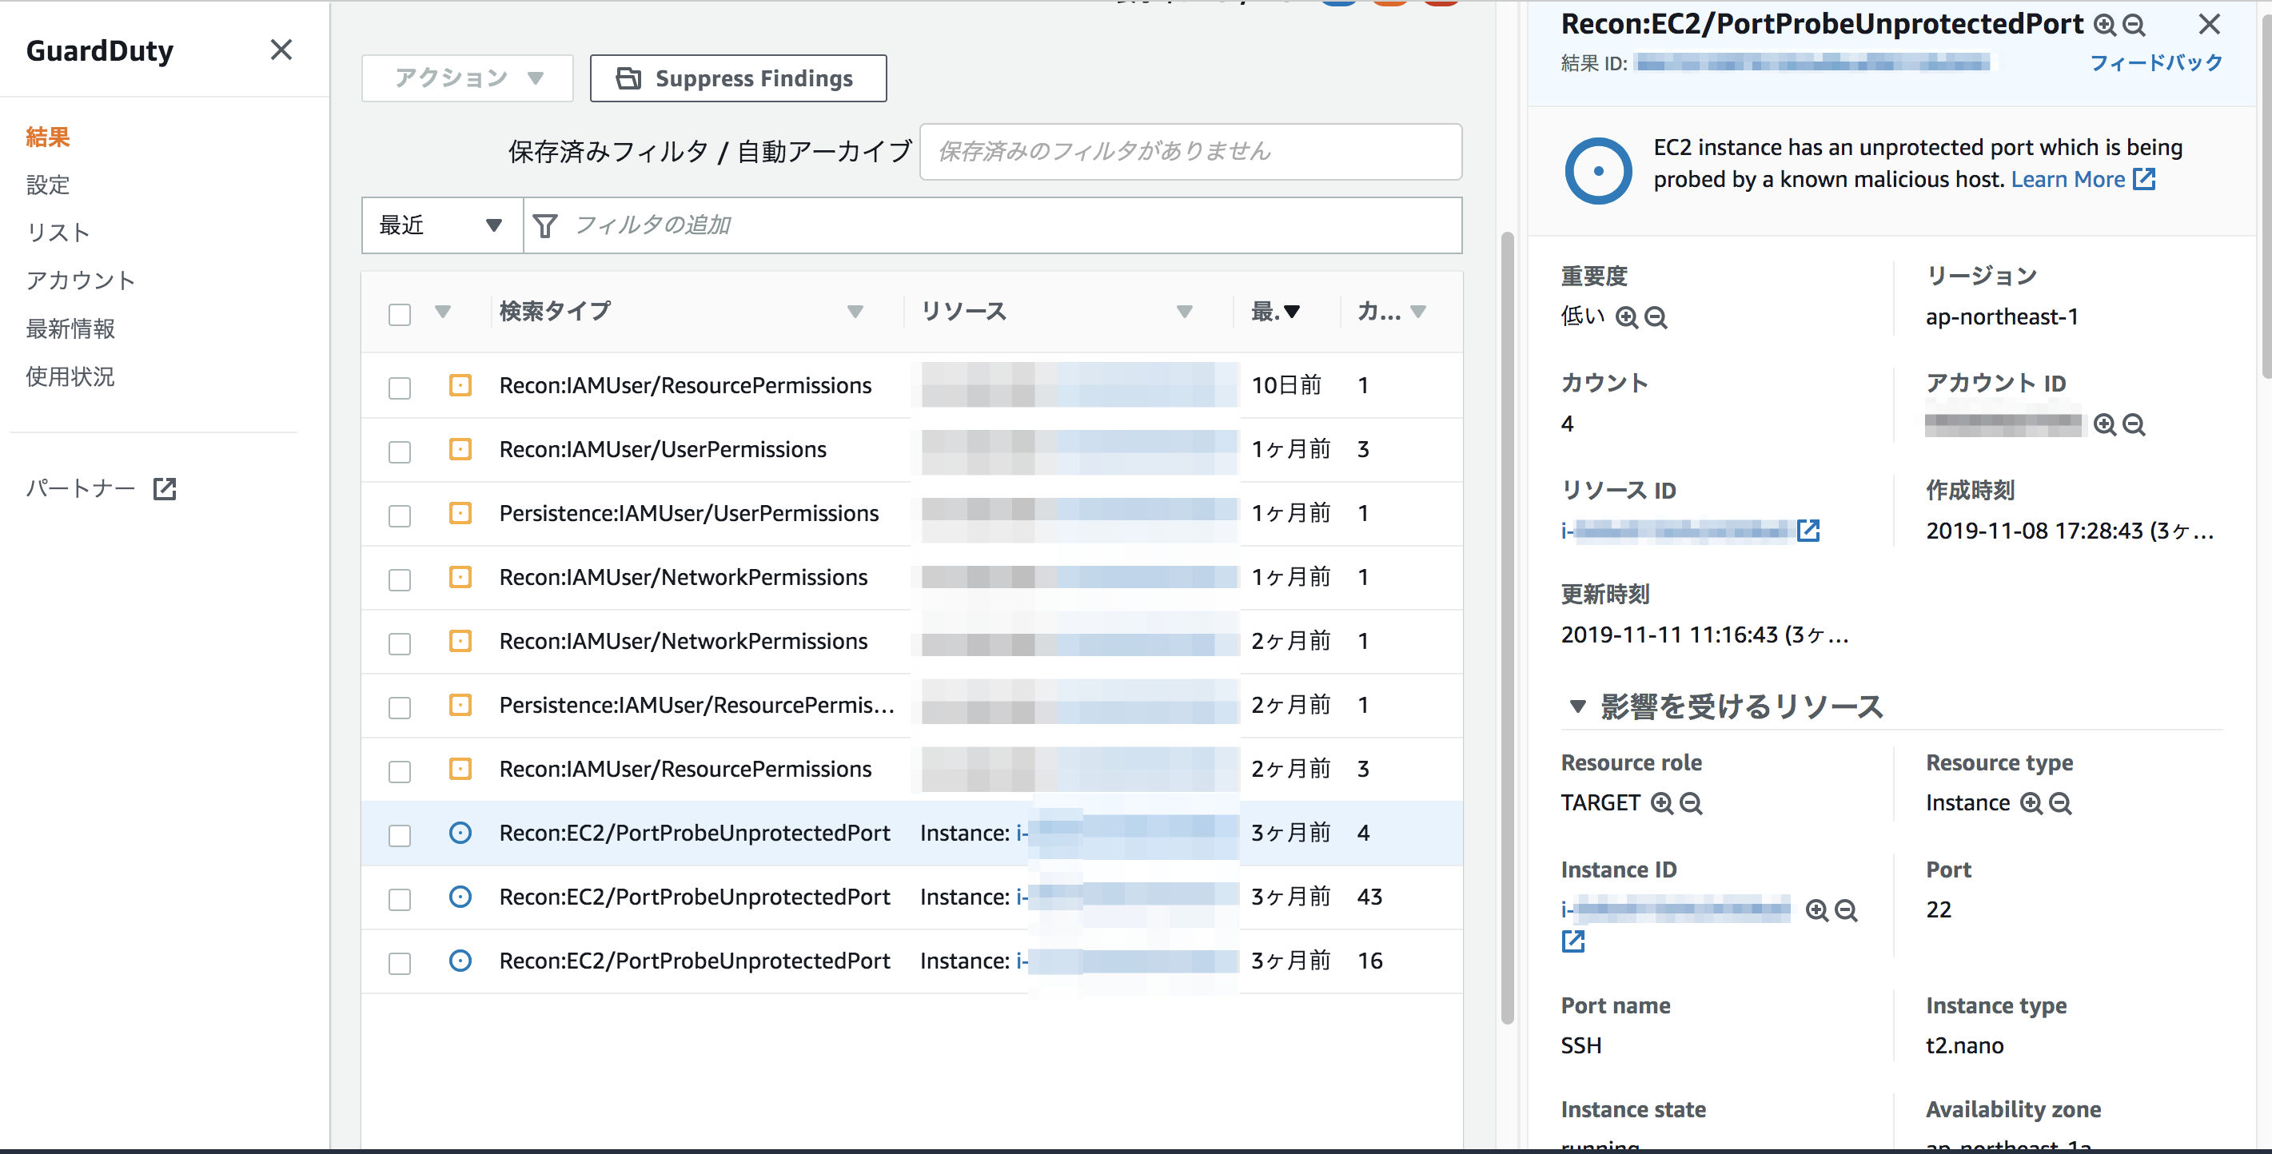Click zoom-in filter icon beside severity 低い
The height and width of the screenshot is (1154, 2272).
pyautogui.click(x=1626, y=317)
